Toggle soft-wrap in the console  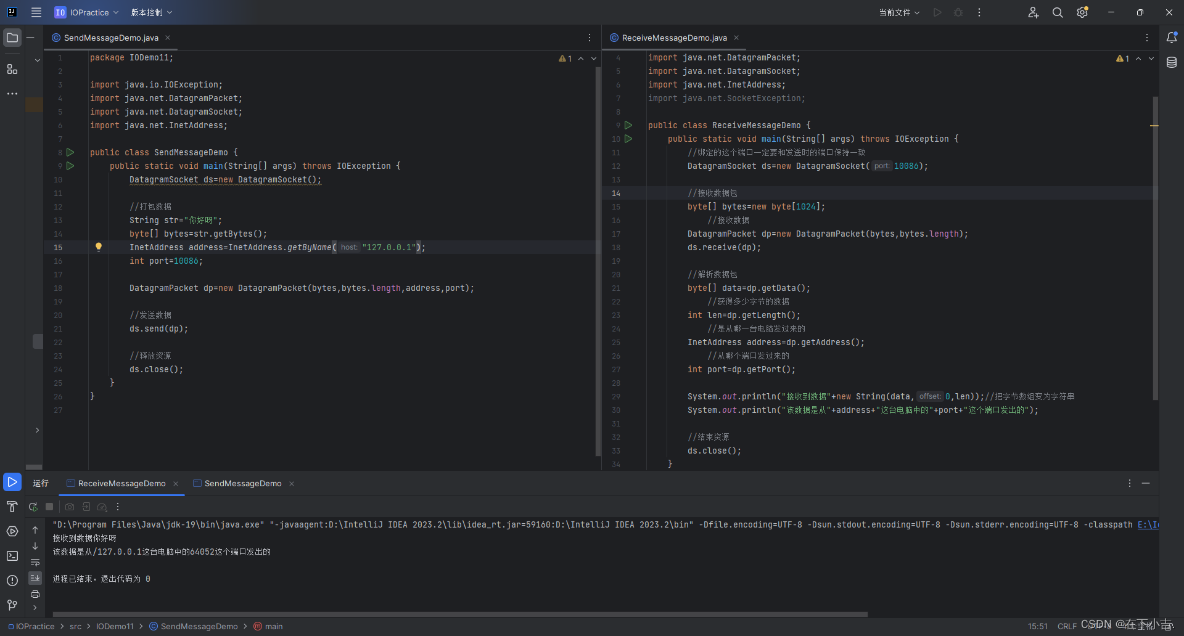(35, 562)
